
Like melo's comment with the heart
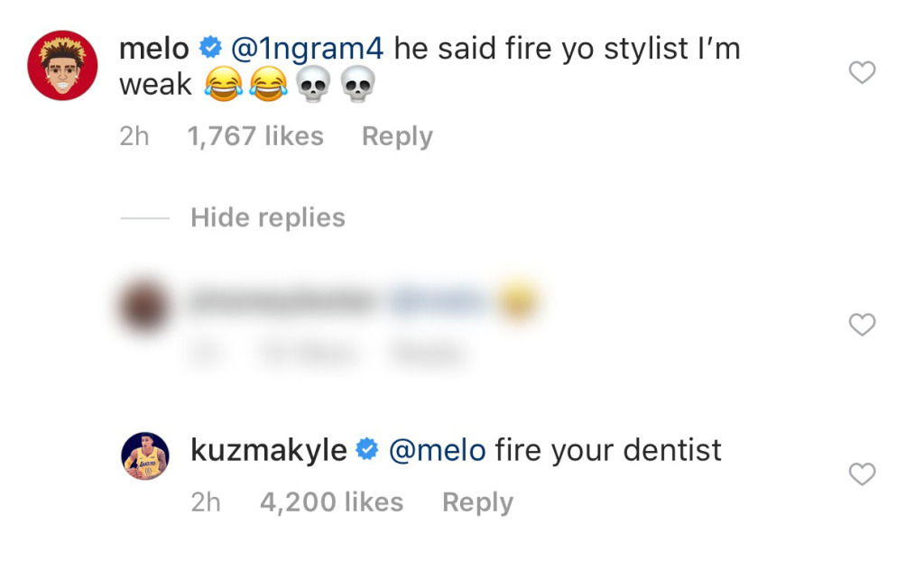pyautogui.click(x=862, y=72)
